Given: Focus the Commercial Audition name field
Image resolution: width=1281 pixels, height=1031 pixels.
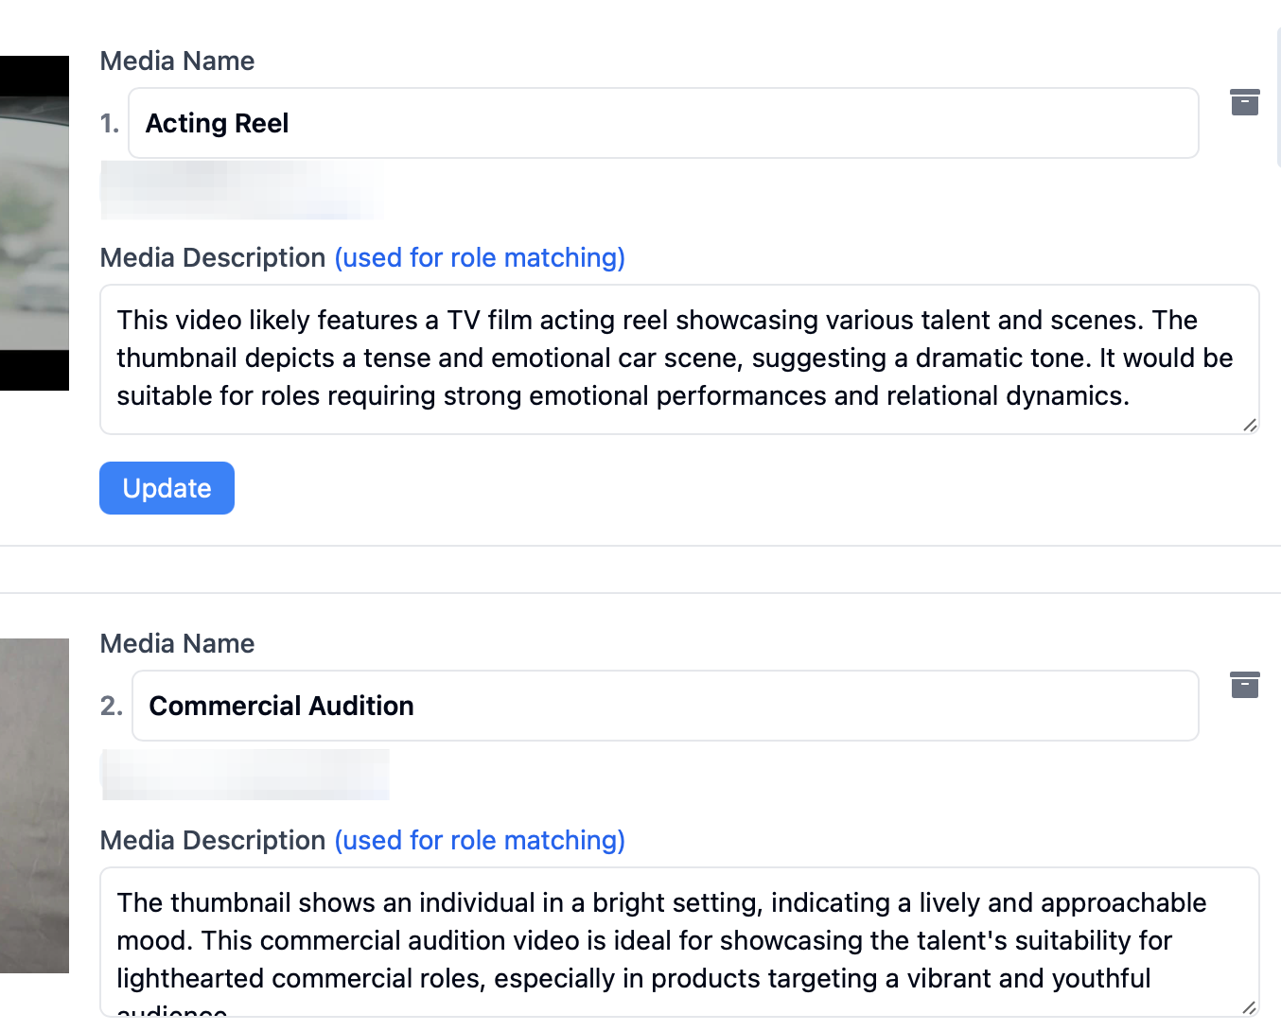Looking at the screenshot, I should click(664, 706).
